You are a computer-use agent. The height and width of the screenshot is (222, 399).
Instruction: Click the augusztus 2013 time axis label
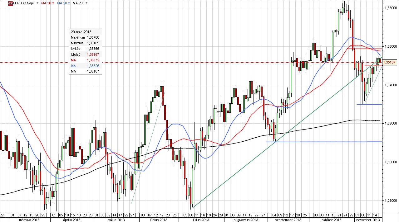coord(246,220)
